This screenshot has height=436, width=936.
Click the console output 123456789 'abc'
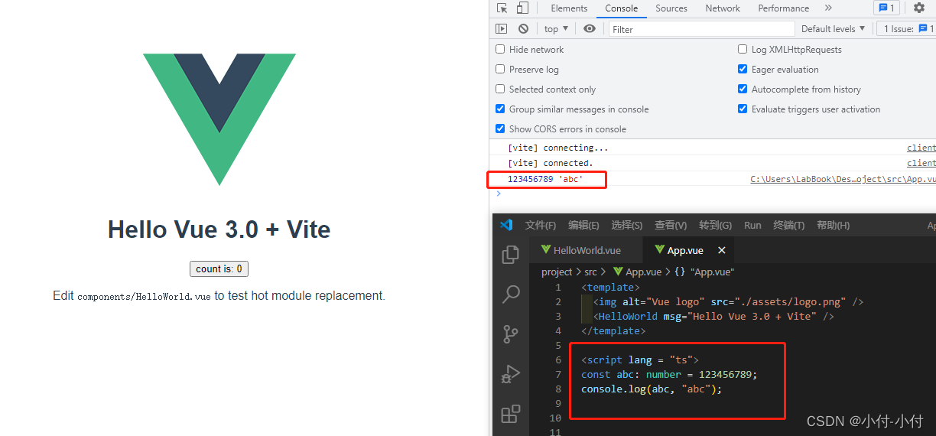tap(545, 179)
